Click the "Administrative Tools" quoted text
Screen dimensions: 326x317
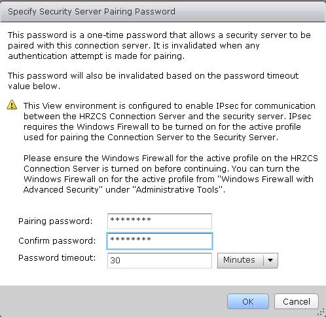coord(180,189)
